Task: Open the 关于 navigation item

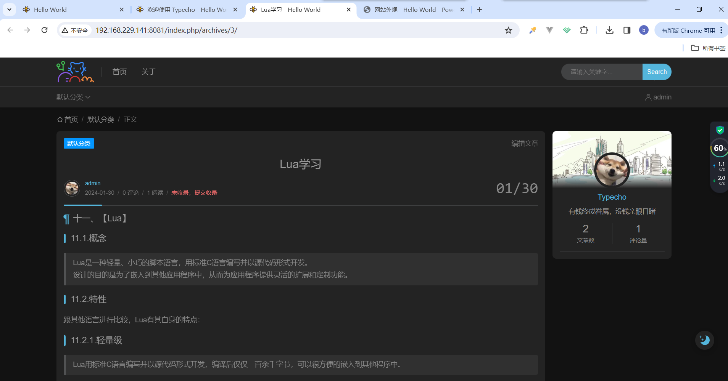Action: click(x=148, y=72)
